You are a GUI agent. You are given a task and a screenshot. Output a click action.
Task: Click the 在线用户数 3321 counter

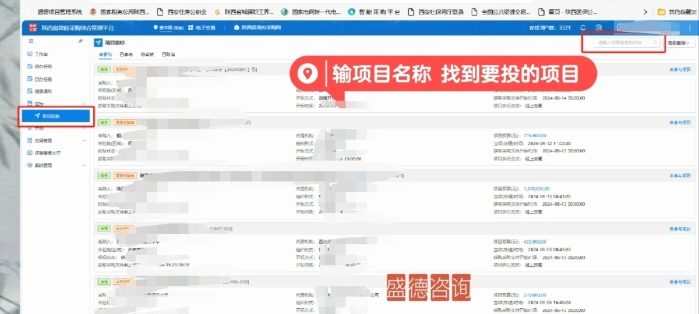tap(549, 27)
